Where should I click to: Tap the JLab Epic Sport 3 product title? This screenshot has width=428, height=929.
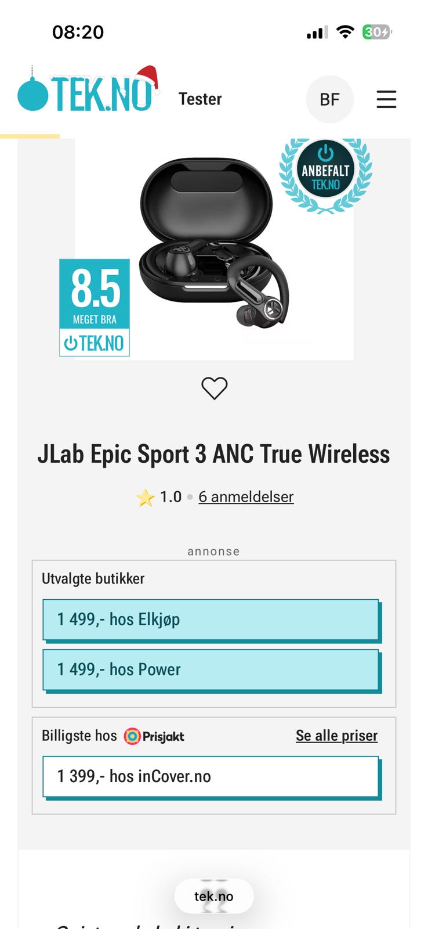213,454
